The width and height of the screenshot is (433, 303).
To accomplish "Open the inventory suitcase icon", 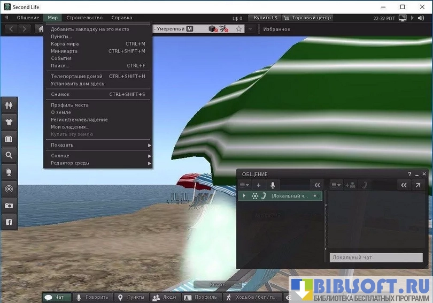I will coord(9,139).
